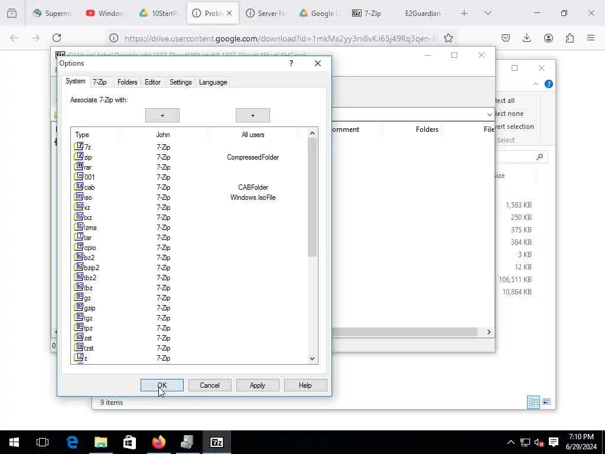Viewport: 605px width, 454px height.
Task: Reload the current page
Action: 57,38
